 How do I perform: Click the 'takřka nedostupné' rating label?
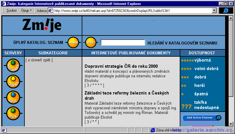206,105
